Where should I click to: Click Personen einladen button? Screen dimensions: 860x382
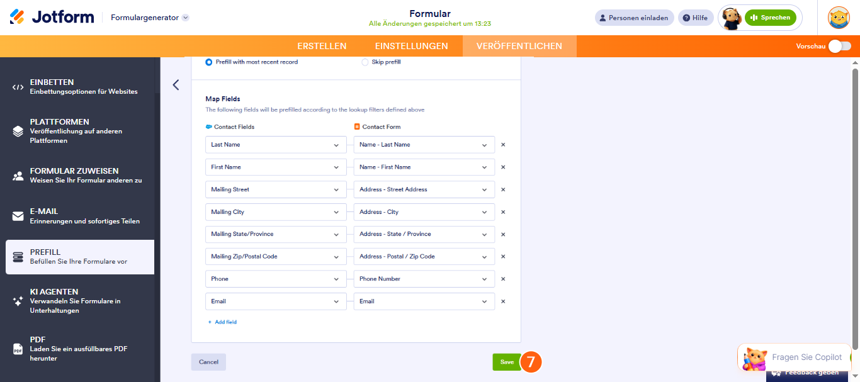click(635, 18)
